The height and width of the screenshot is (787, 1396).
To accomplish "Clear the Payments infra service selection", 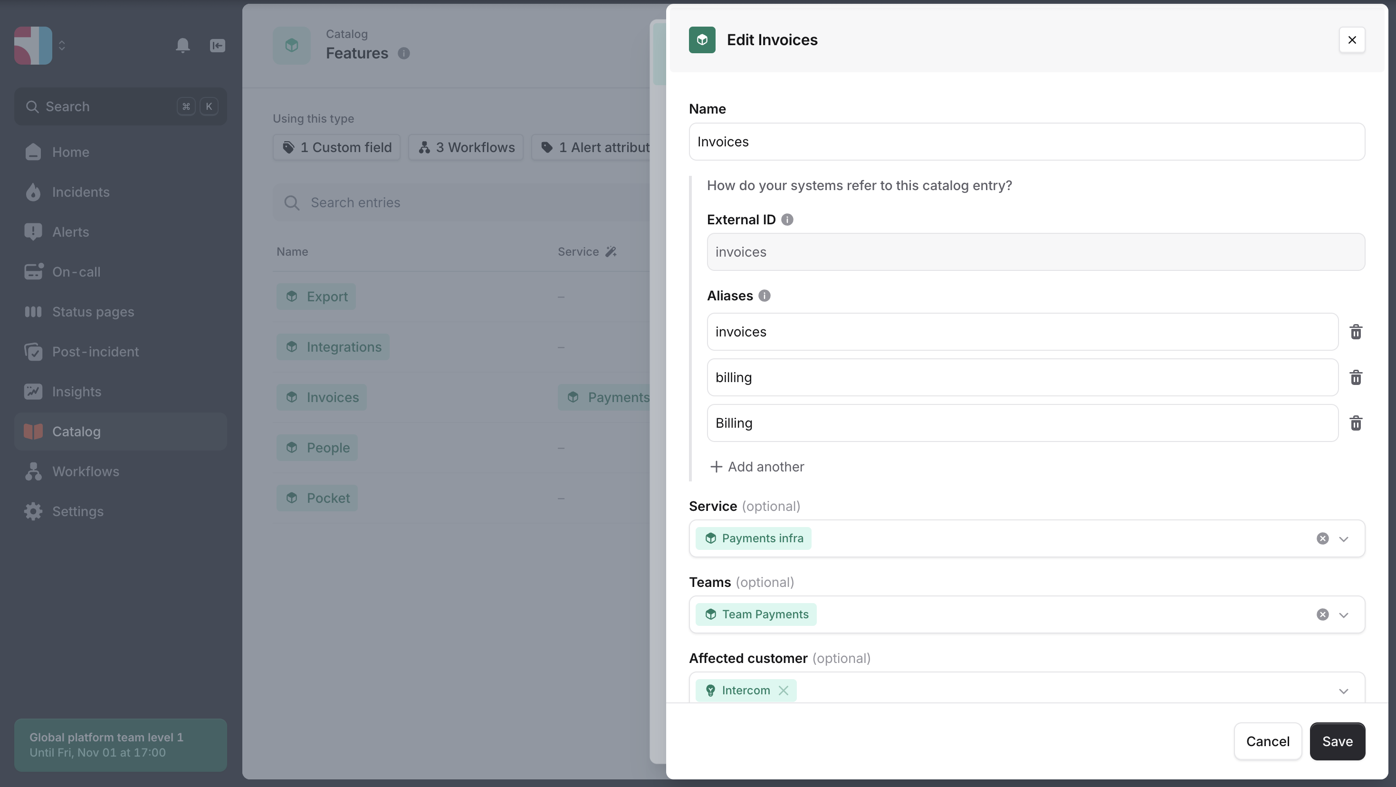I will click(x=1322, y=538).
